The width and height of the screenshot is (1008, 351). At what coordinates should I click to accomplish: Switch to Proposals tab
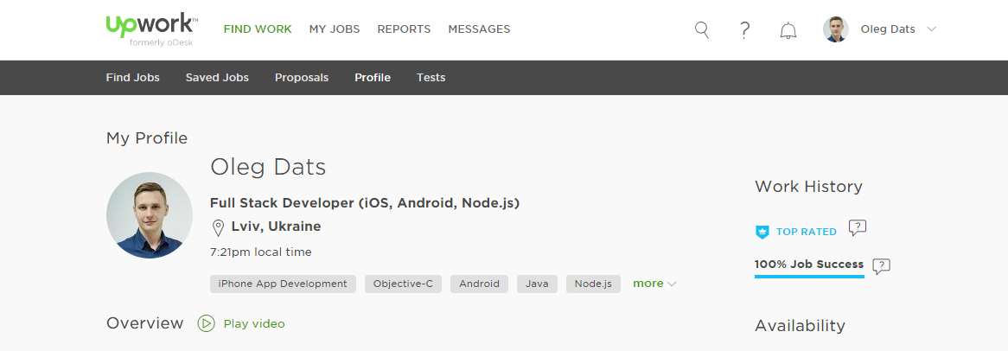pos(302,78)
